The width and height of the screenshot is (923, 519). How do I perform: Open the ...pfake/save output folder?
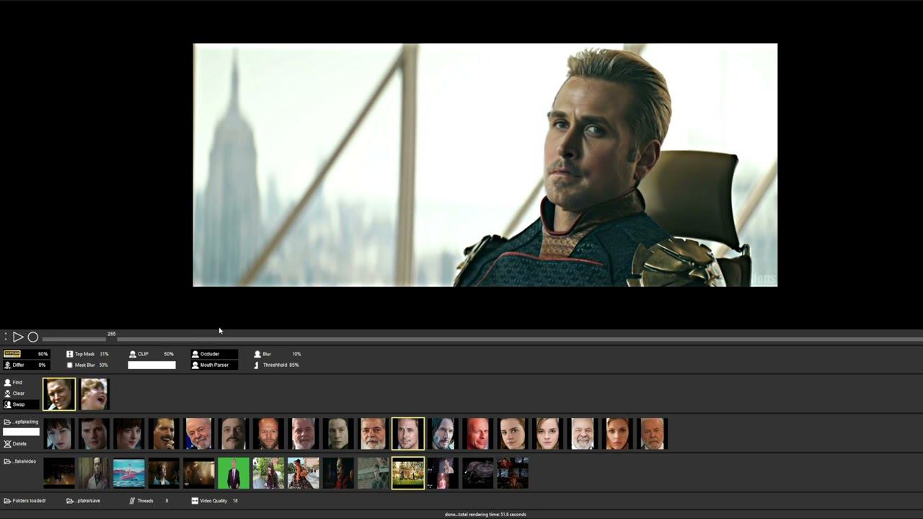coord(83,500)
